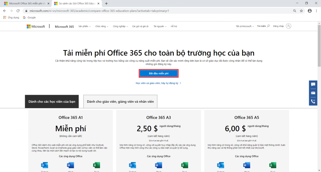The image size is (321, 172).
Task: Open the chat bubble icon on side panel
Action: pyautogui.click(x=313, y=85)
